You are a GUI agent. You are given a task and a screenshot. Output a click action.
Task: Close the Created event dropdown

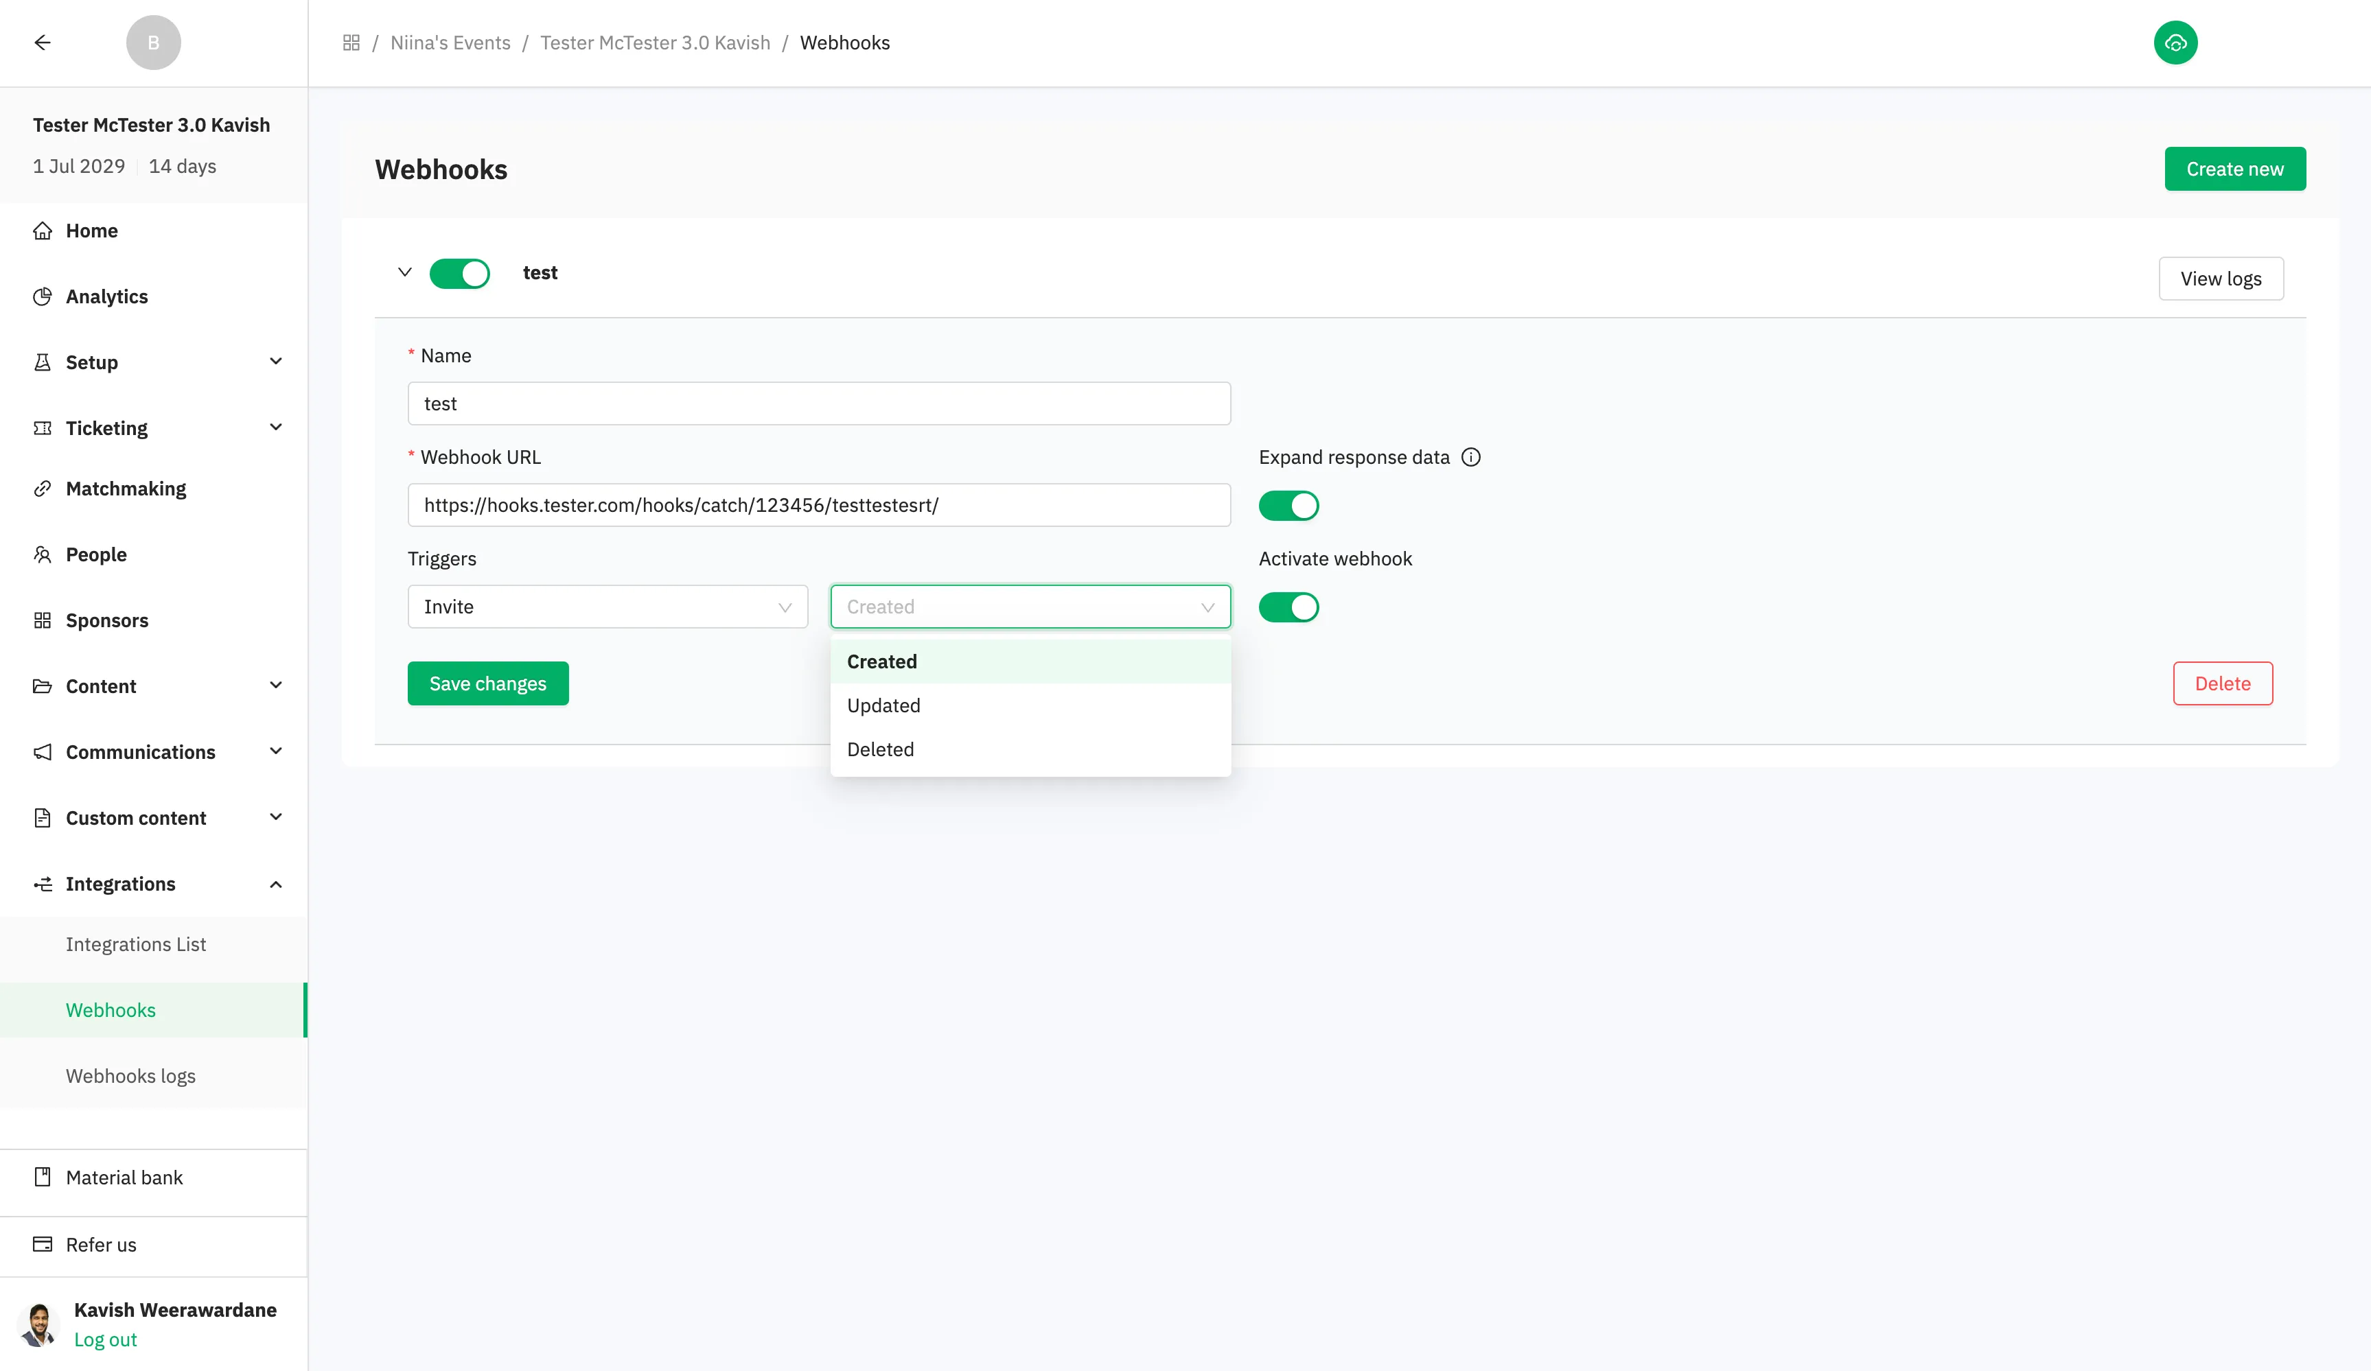[1030, 607]
